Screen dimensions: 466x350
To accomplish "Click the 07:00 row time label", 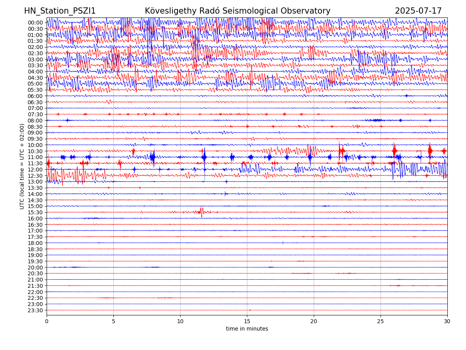I will pyautogui.click(x=35, y=108).
